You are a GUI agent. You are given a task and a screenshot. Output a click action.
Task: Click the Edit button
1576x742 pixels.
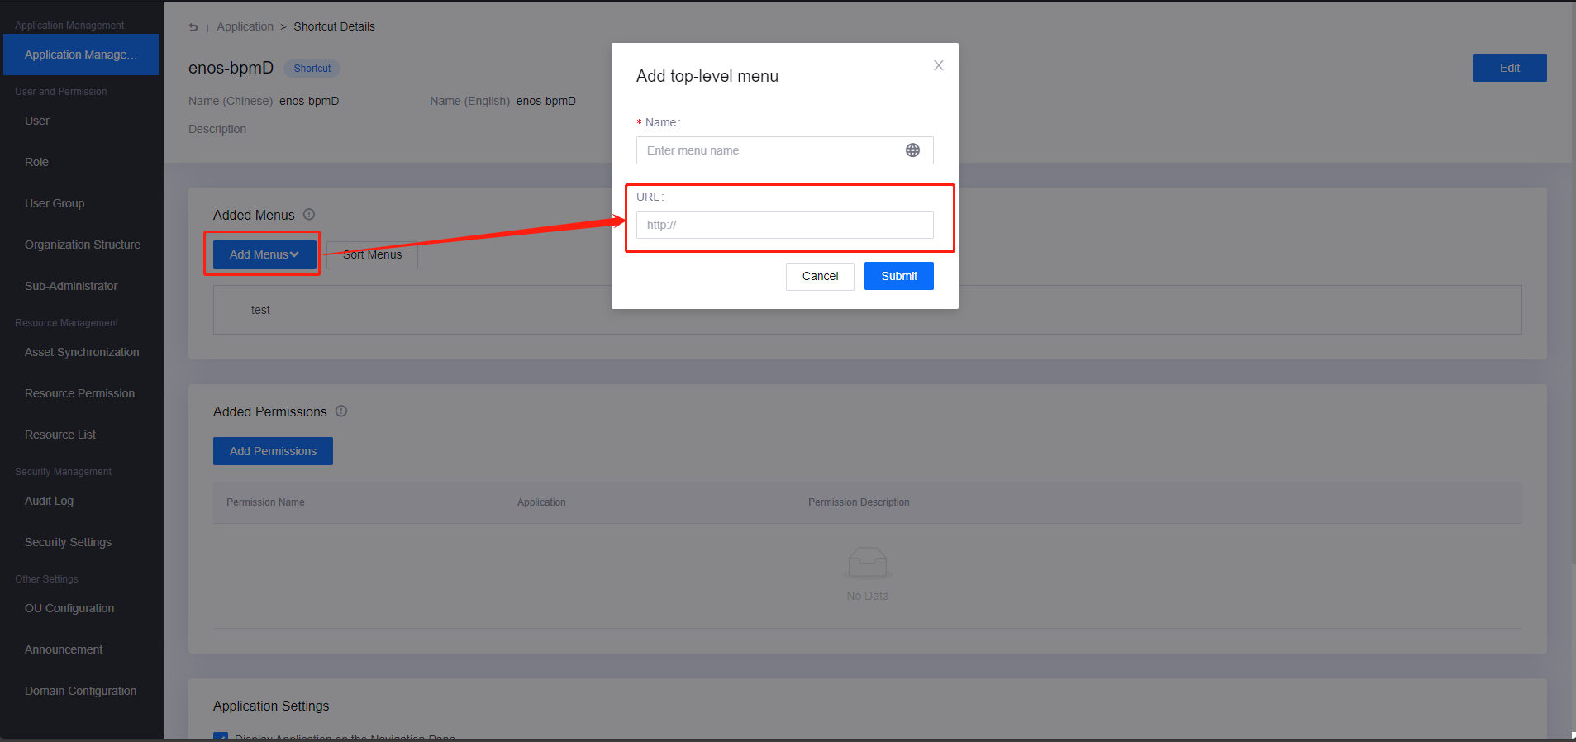tap(1509, 68)
